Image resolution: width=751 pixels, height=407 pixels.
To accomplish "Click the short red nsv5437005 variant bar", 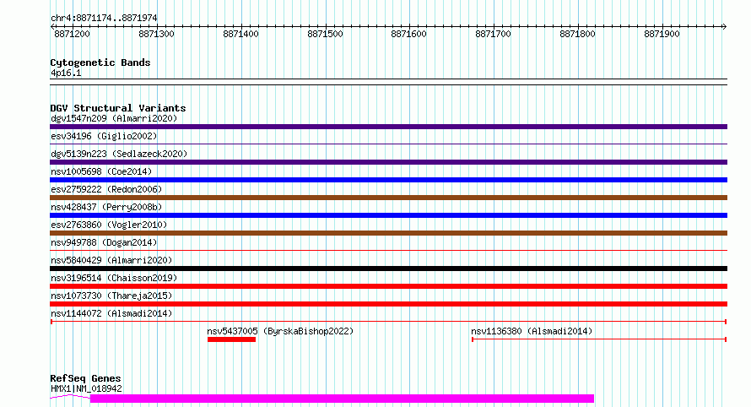I will pos(231,339).
